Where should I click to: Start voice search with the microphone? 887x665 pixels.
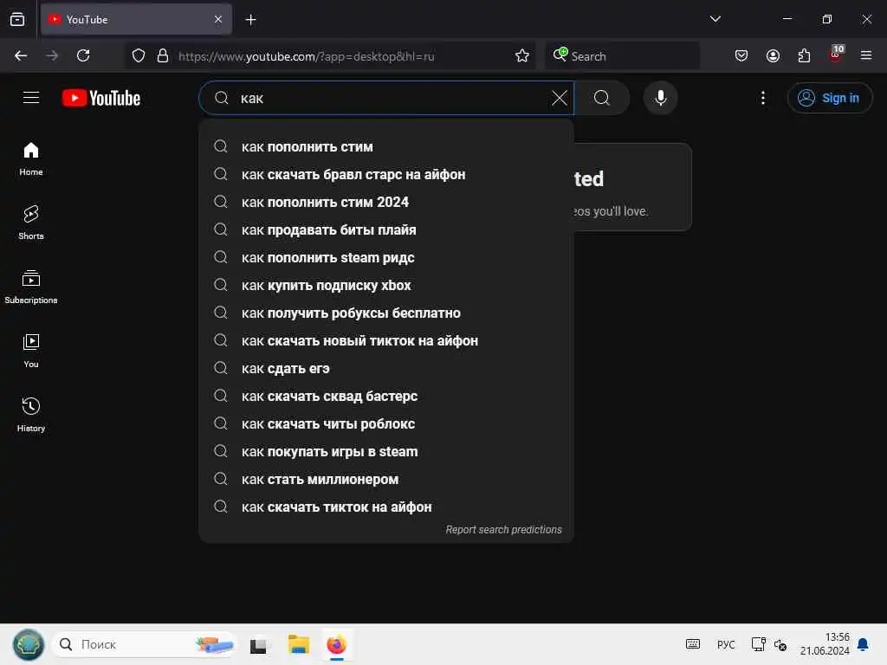point(660,98)
